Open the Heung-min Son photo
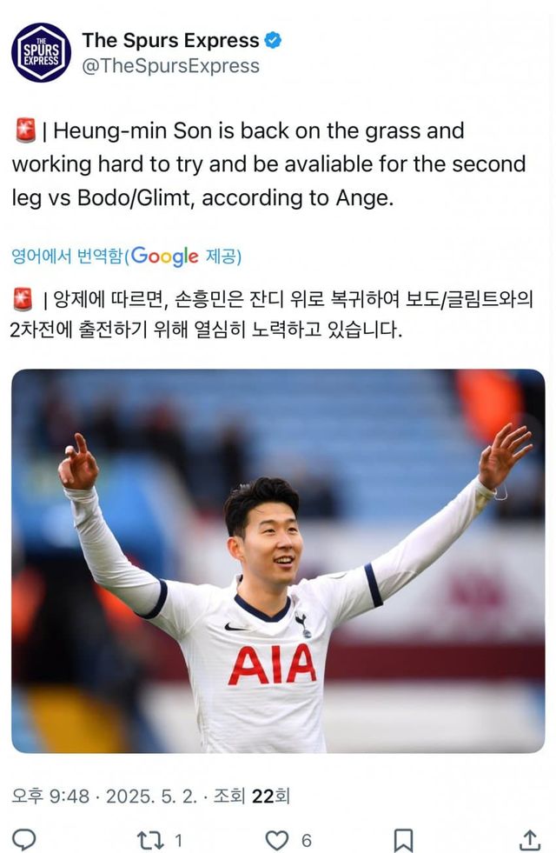This screenshot has width=556, height=853. [278, 561]
